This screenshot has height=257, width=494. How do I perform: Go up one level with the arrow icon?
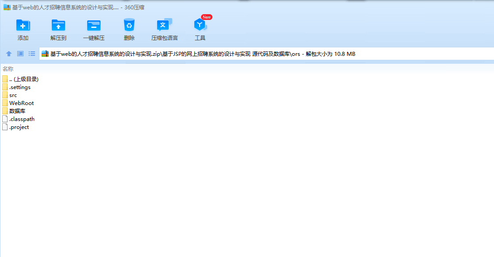coord(9,54)
